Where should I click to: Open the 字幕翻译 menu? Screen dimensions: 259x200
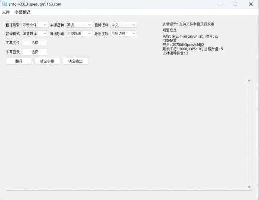[22, 12]
